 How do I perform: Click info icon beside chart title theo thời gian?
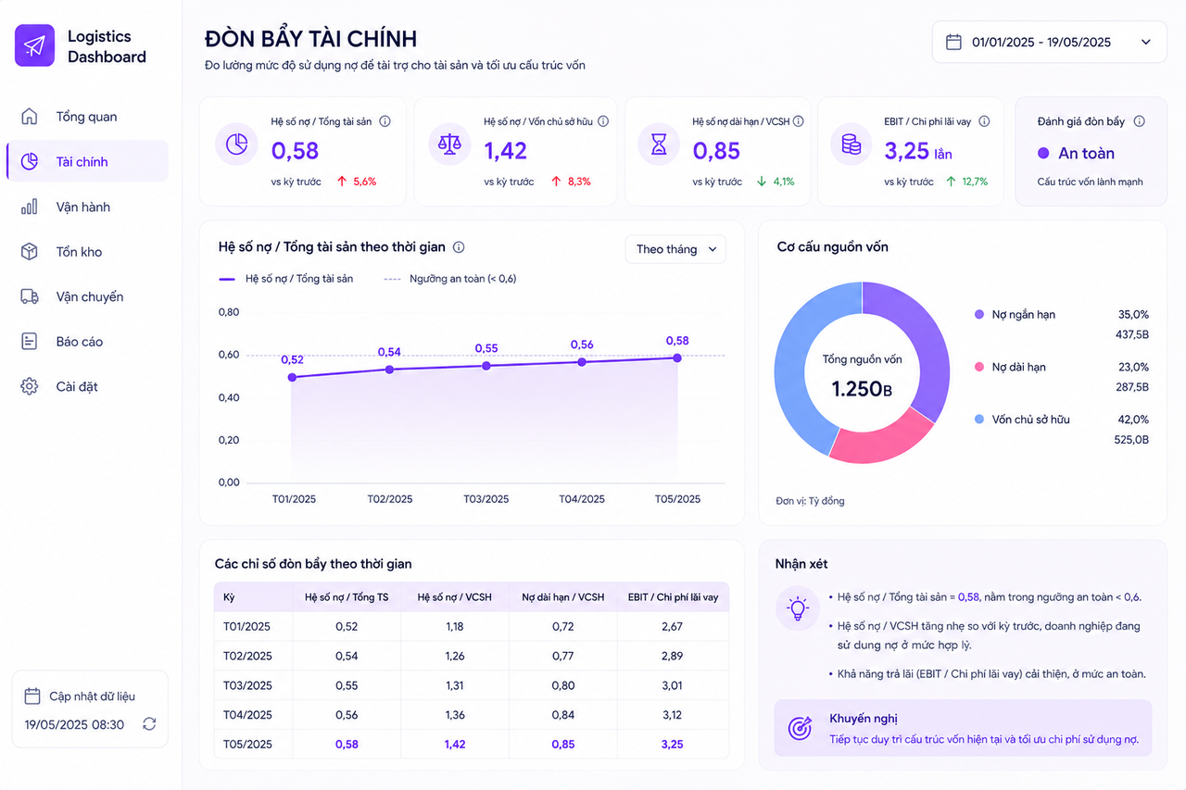point(459,247)
